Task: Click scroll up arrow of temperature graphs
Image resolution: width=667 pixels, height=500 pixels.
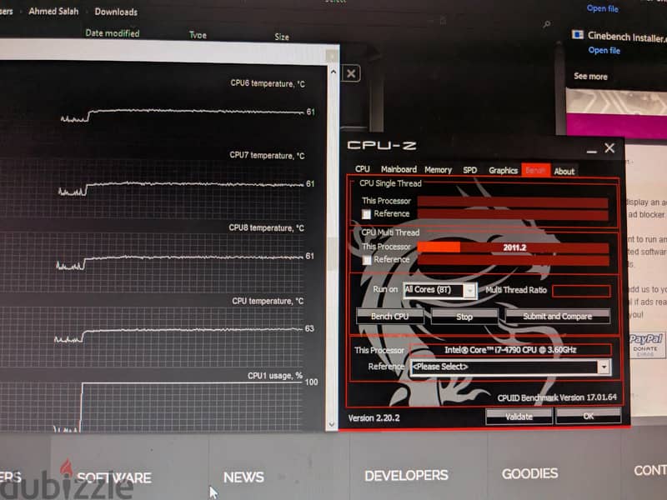Action: (x=333, y=72)
